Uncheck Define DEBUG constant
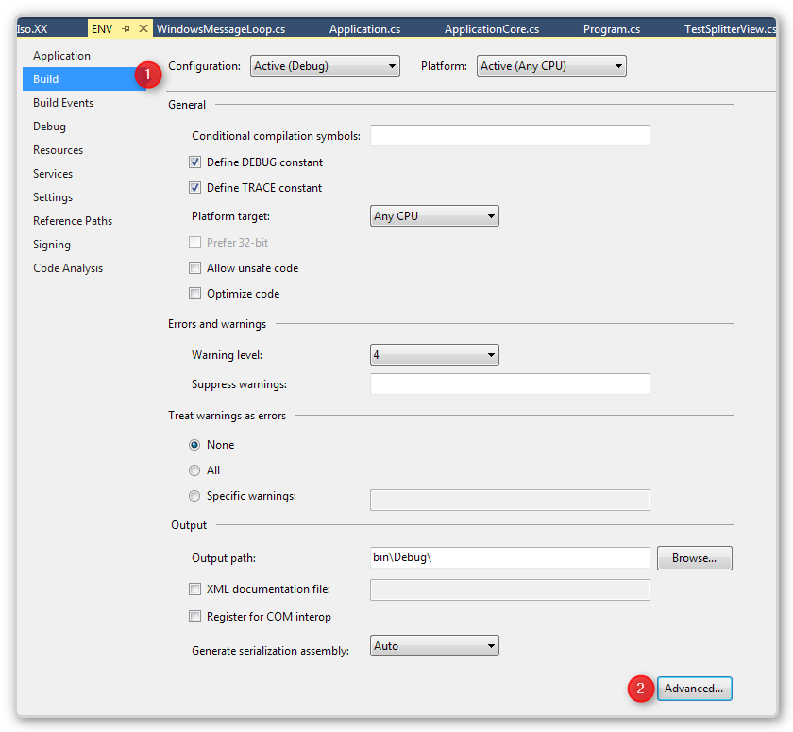This screenshot has width=793, height=732. click(x=194, y=162)
